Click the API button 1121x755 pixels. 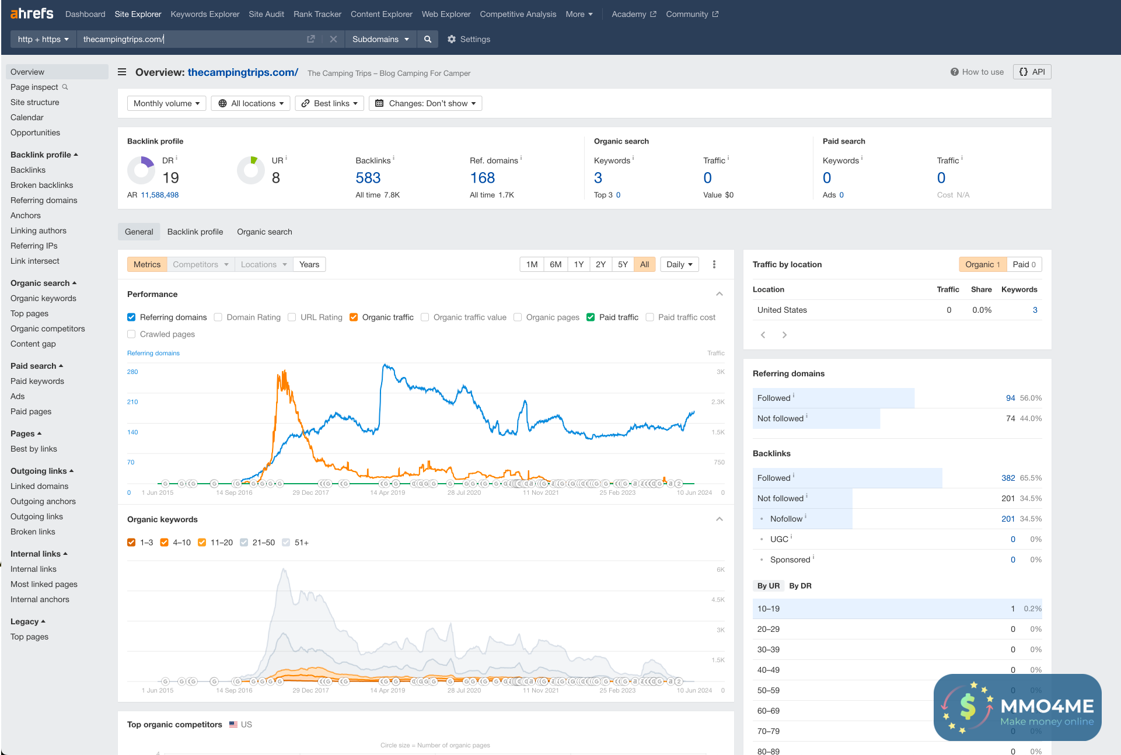[1032, 72]
